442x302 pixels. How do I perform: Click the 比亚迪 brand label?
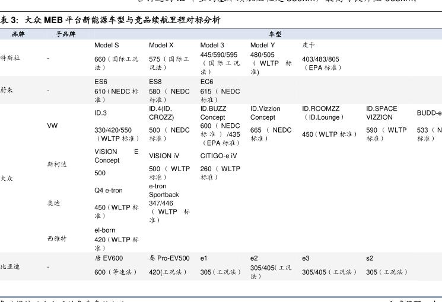[x=10, y=267]
